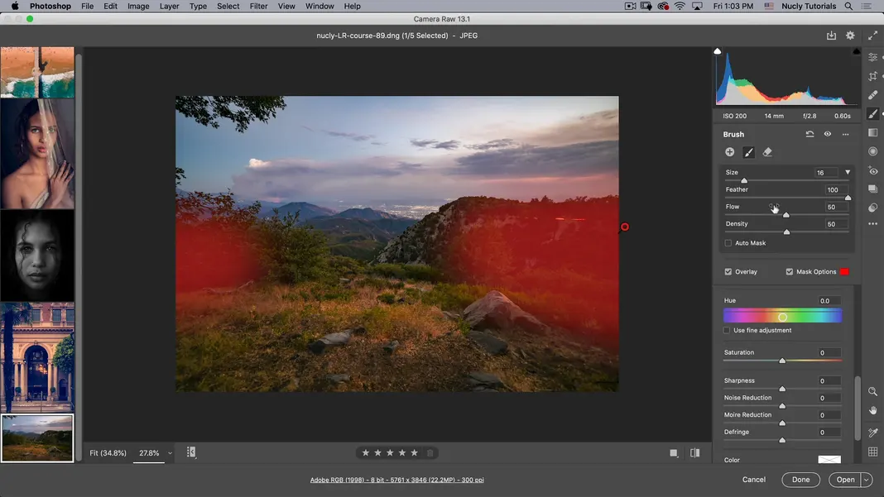Select the Crop and Rotate tool
The width and height of the screenshot is (884, 497).
872,76
